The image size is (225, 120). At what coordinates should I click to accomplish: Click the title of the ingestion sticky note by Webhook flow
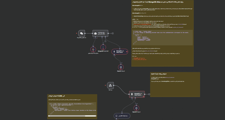click(x=159, y=74)
